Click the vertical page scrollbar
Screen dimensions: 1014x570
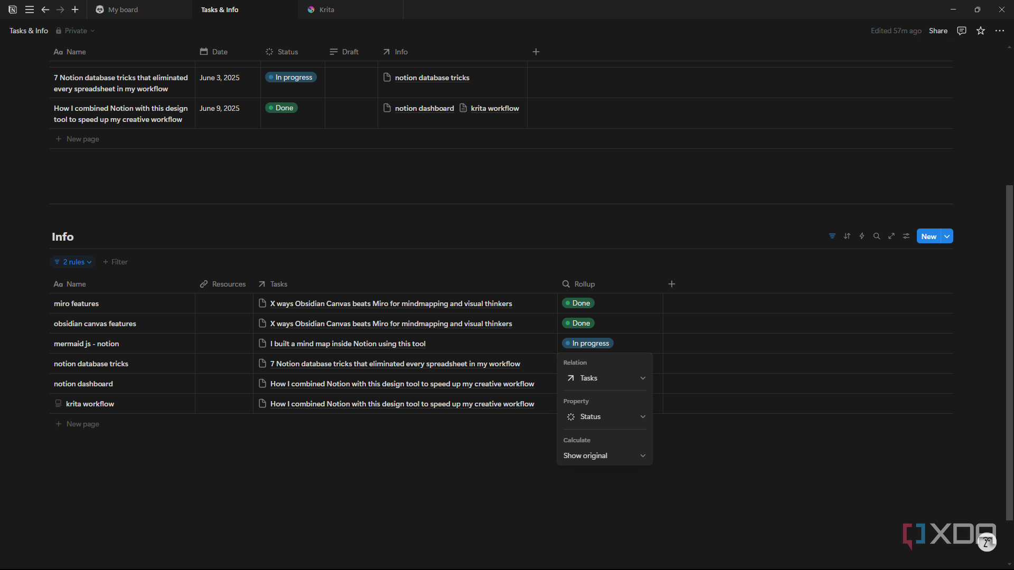(x=1009, y=353)
